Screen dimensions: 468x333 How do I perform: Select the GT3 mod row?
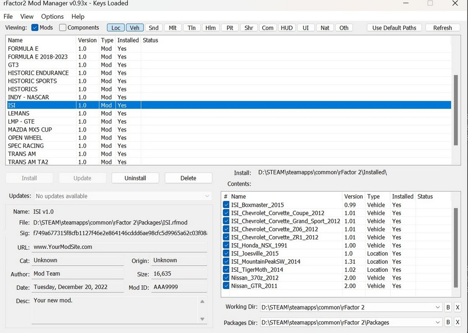[229, 65]
